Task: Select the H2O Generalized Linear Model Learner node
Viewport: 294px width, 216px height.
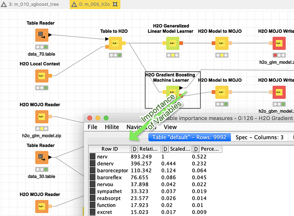Action: click(x=171, y=44)
